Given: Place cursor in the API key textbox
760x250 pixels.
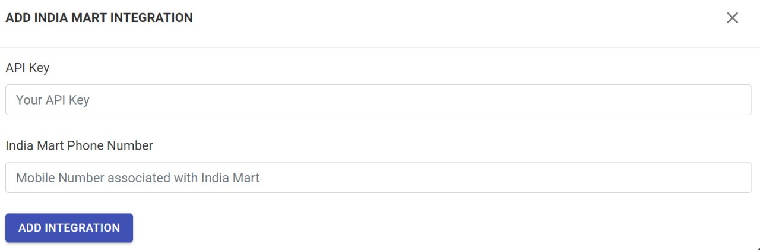Looking at the screenshot, I should pos(378,100).
